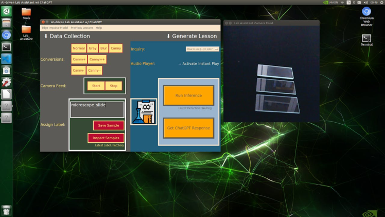
Task: Apply the Blur conversion
Action: click(x=103, y=48)
